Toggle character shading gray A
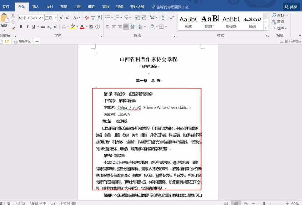302x205 pixels. (x=91, y=27)
